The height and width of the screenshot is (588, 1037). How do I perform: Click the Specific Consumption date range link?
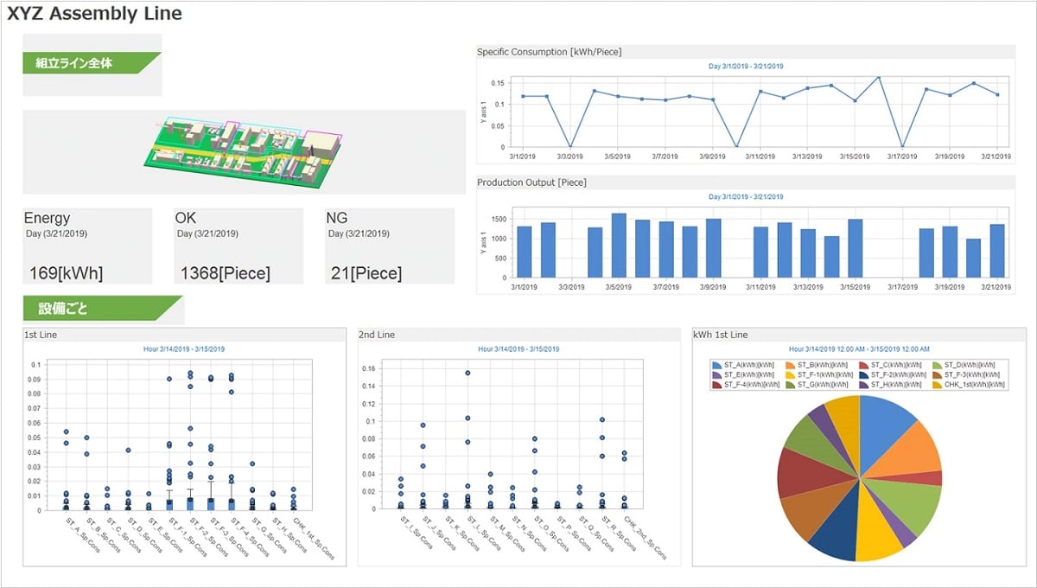click(x=745, y=66)
